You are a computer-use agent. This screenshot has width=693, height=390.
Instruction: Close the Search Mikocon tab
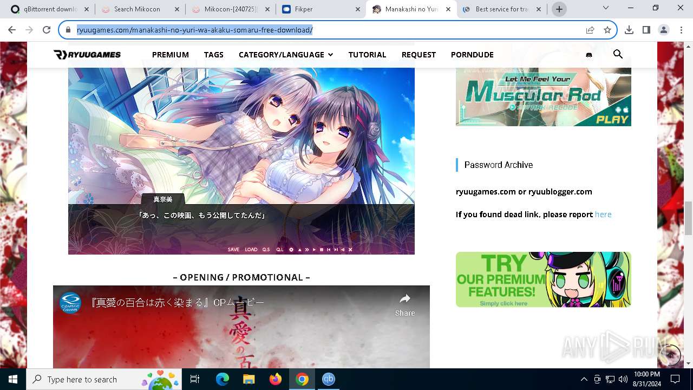coord(176,9)
